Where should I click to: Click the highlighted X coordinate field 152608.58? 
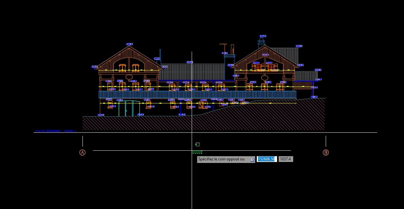click(267, 159)
